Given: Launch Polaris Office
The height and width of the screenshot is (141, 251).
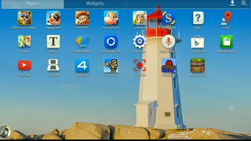Looking at the screenshot, I should (82, 42).
